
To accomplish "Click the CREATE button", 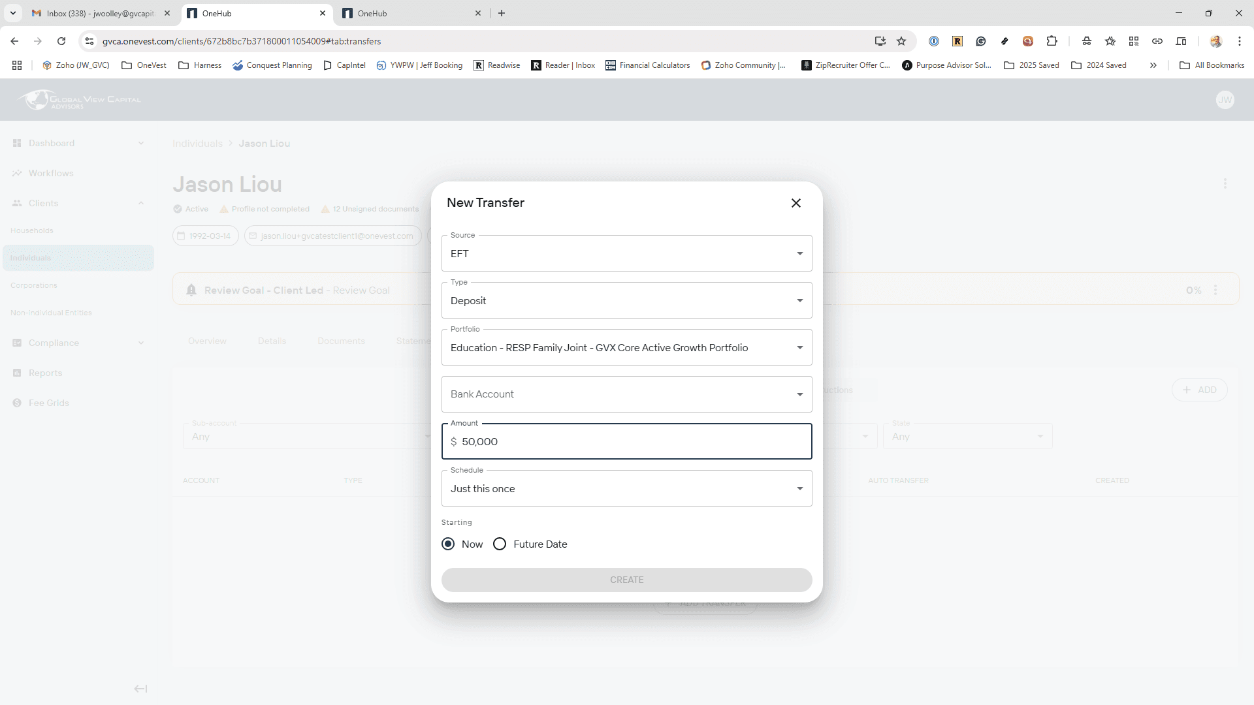I will [626, 580].
